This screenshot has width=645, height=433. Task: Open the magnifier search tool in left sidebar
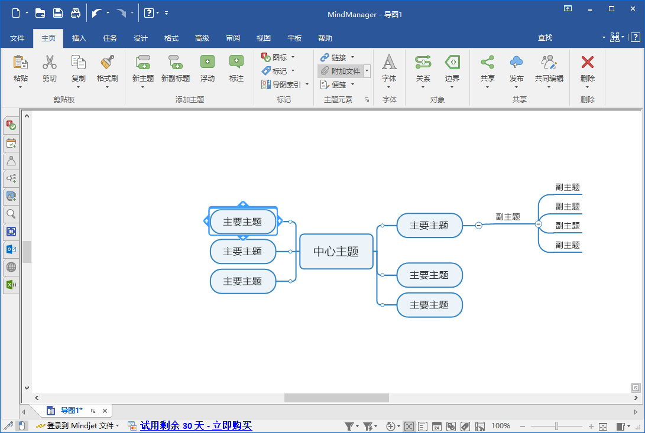(x=11, y=214)
